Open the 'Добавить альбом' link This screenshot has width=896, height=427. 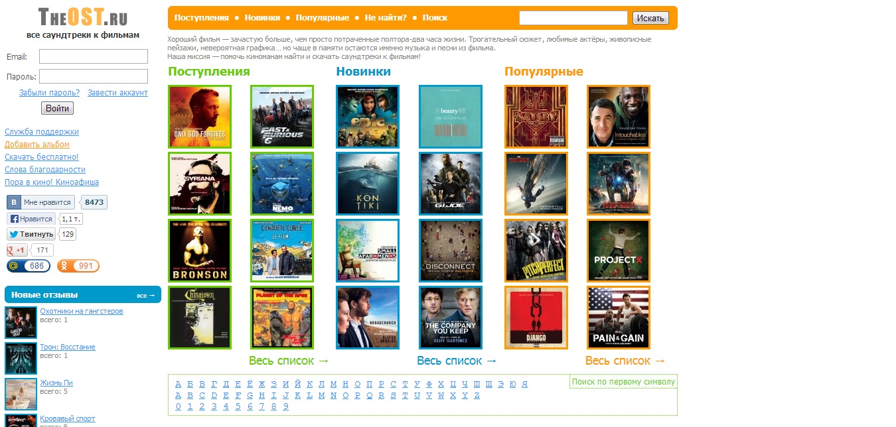click(x=37, y=145)
